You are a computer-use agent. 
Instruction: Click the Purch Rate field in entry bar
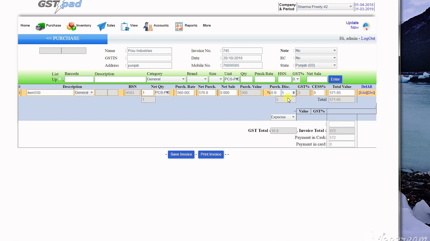click(265, 79)
